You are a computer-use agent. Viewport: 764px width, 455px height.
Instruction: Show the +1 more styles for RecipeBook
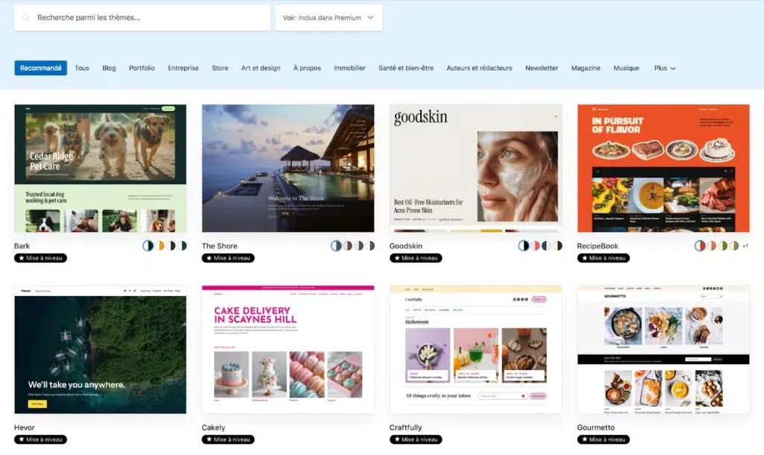point(745,246)
